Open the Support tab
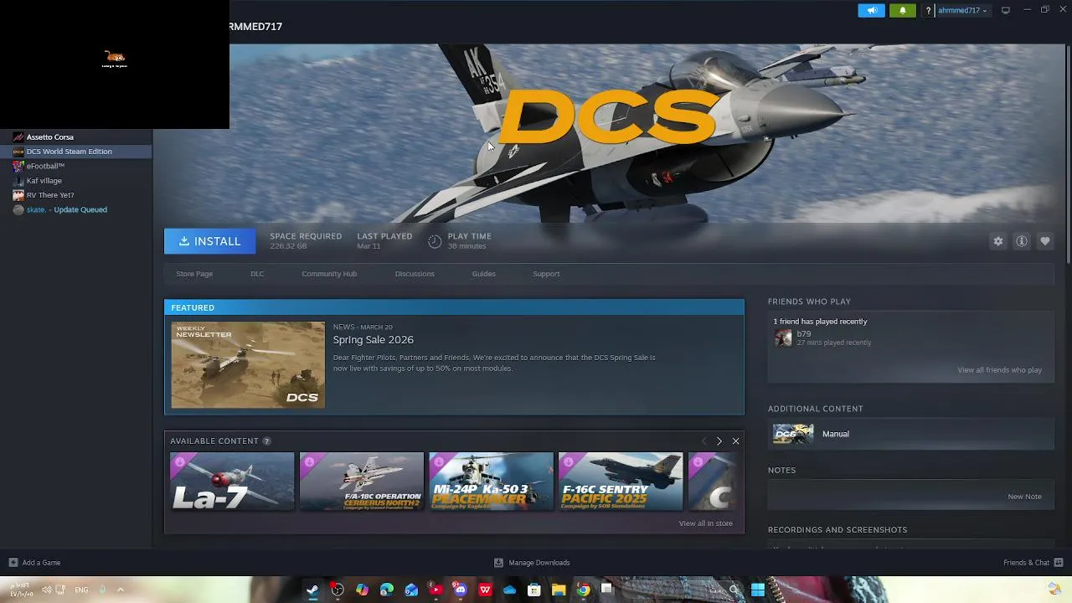The image size is (1072, 603). point(546,274)
